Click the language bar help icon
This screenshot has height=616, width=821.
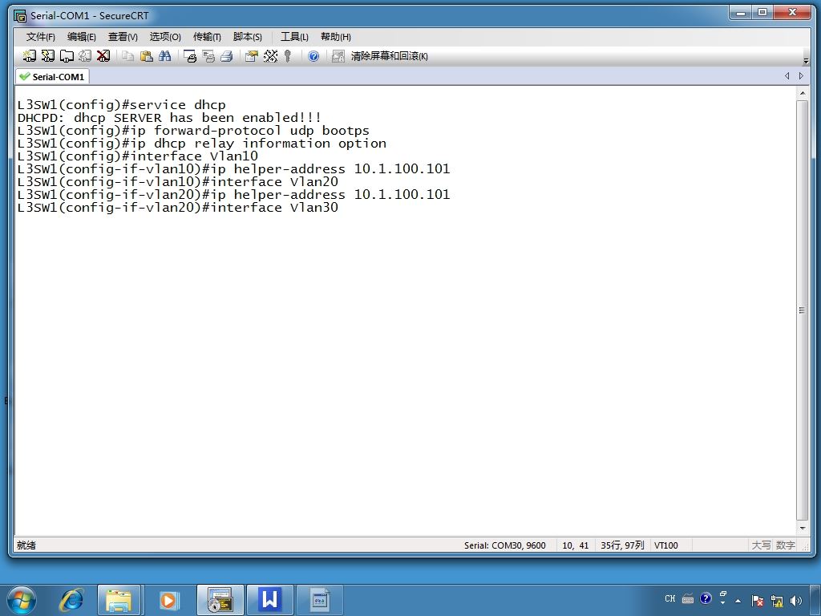click(x=706, y=598)
